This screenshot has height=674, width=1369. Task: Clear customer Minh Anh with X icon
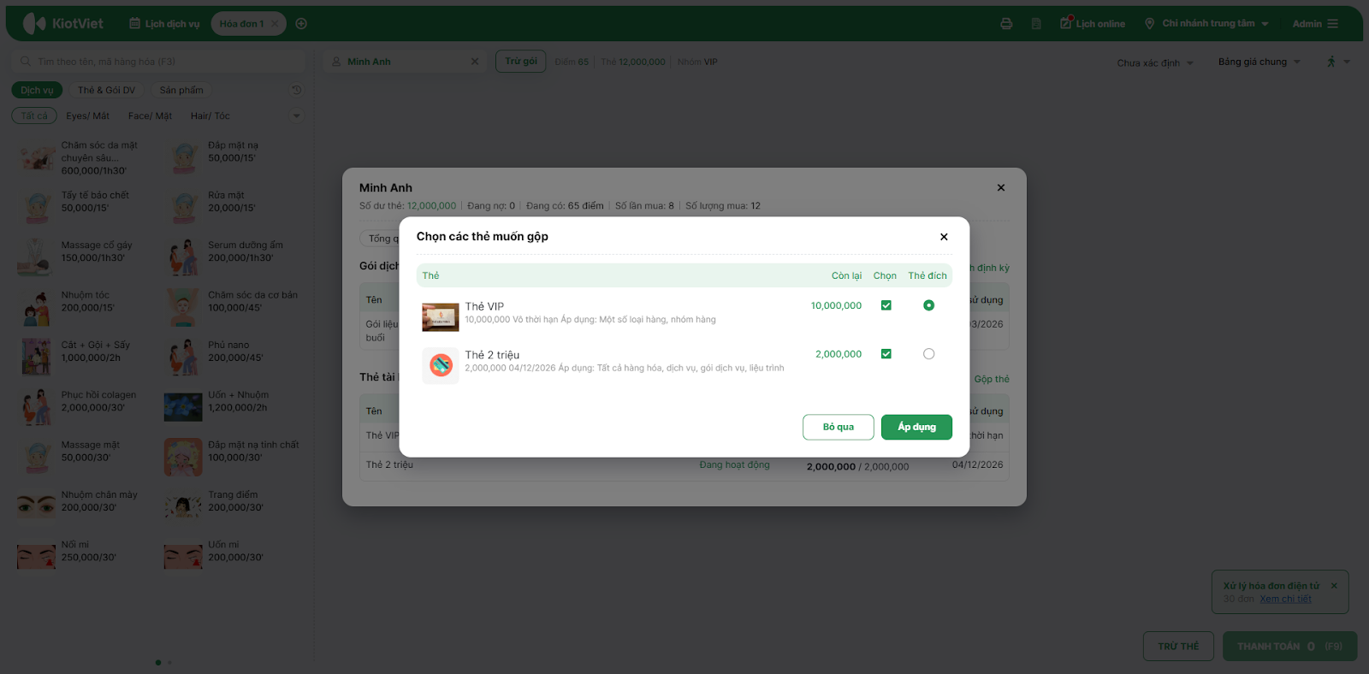(475, 62)
